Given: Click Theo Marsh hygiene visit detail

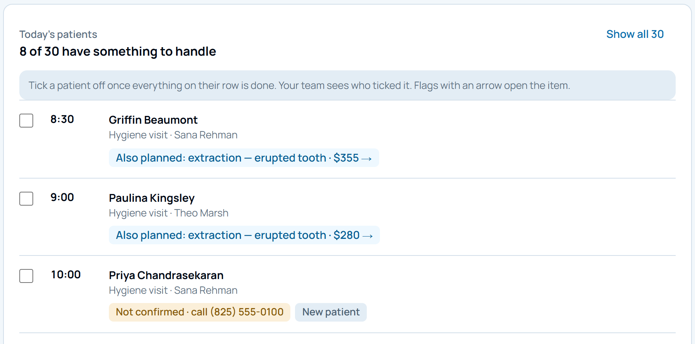Looking at the screenshot, I should [168, 213].
